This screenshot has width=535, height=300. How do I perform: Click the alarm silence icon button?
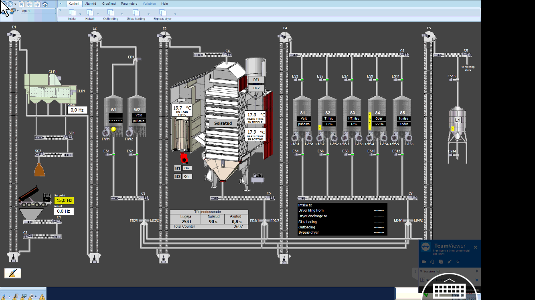click(x=12, y=273)
